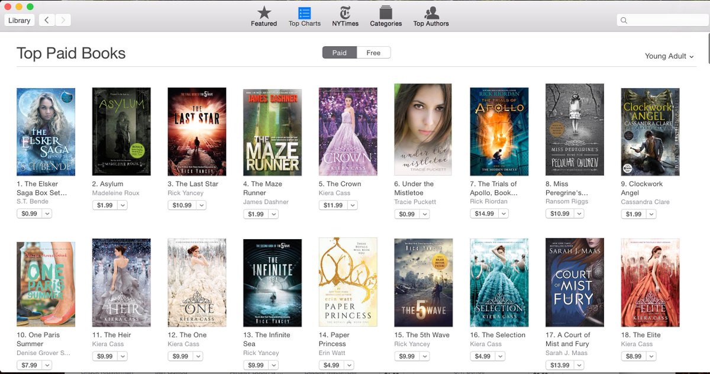
Task: Open the One Paris Summer cover
Action: point(46,285)
